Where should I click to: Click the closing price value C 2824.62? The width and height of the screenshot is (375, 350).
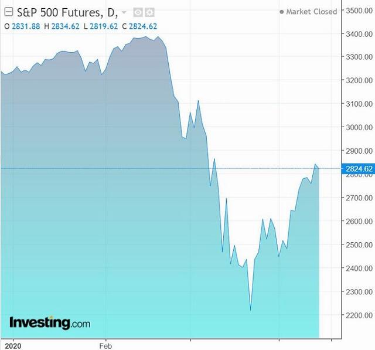pos(139,26)
